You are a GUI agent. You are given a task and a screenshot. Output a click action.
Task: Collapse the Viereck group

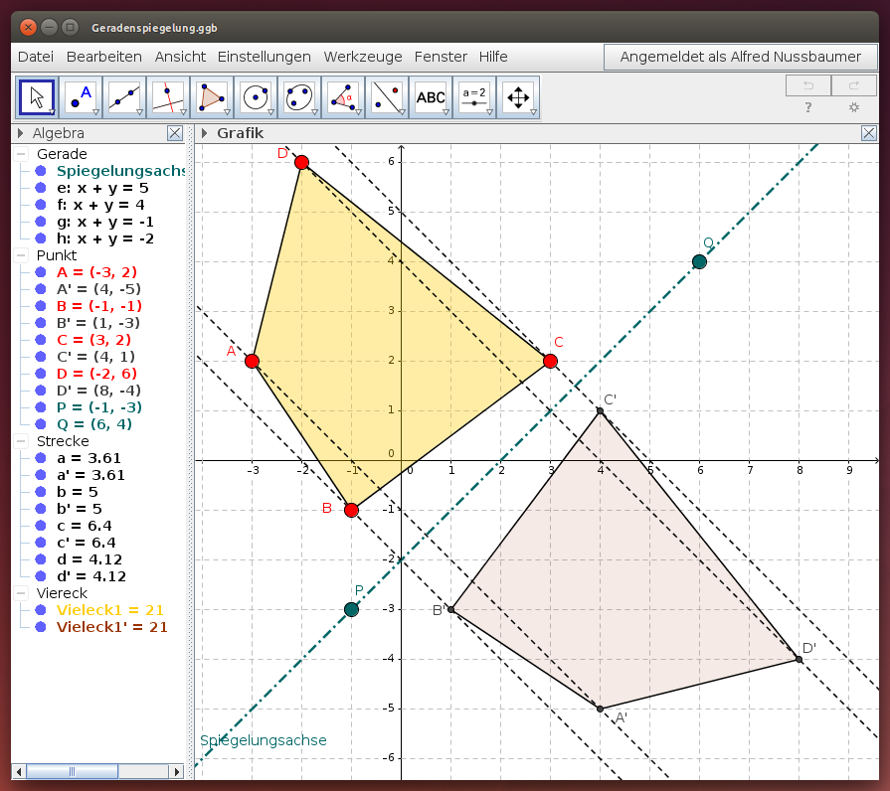tap(21, 593)
